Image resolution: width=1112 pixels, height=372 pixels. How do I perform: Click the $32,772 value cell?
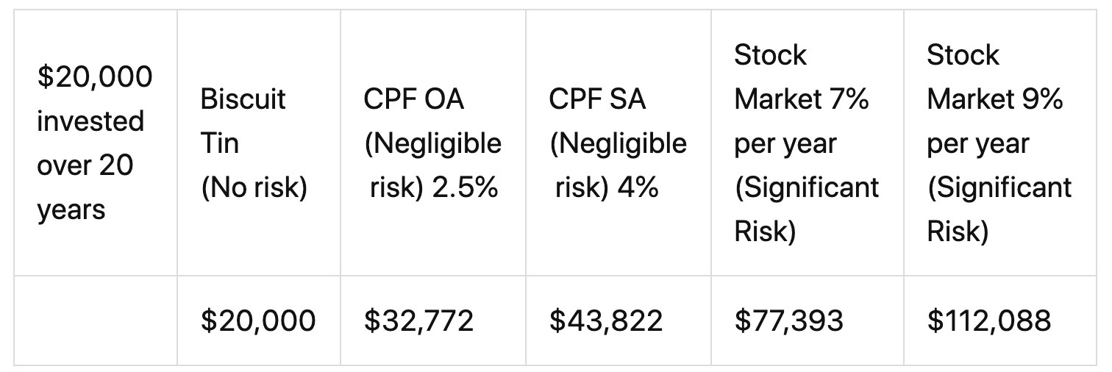click(x=433, y=321)
